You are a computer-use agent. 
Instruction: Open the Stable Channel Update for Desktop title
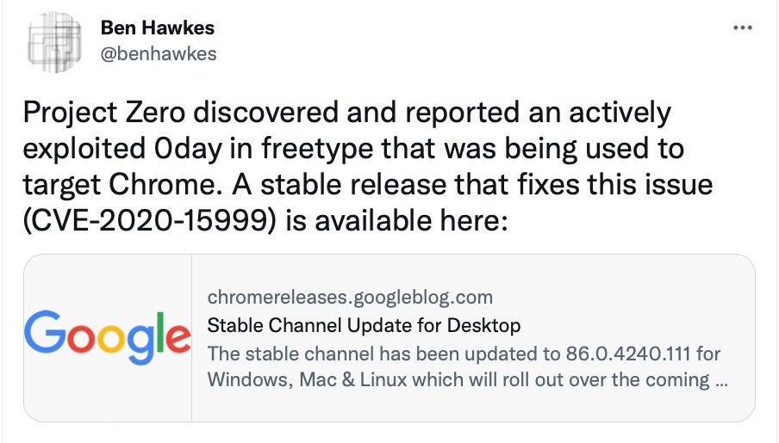(364, 325)
